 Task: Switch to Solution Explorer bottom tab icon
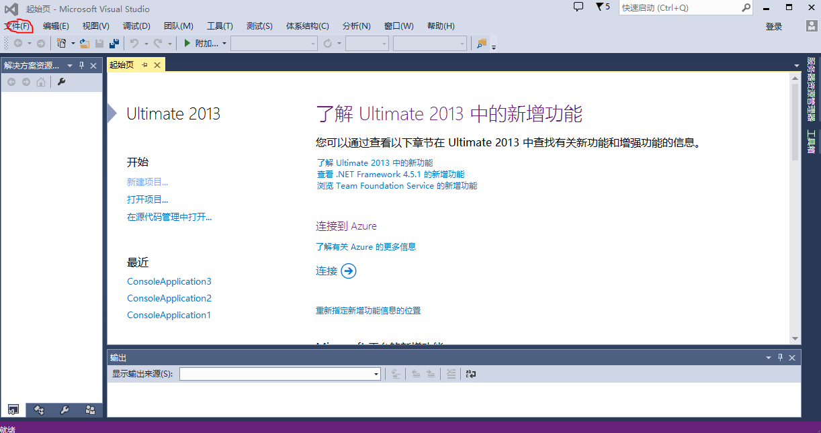tap(13, 410)
